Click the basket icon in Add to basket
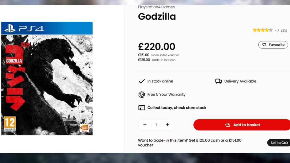290x163 pixels. 228,125
